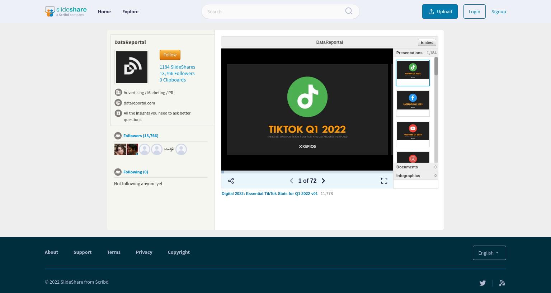Click the following group icon
Image resolution: width=551 pixels, height=293 pixels.
click(x=118, y=172)
